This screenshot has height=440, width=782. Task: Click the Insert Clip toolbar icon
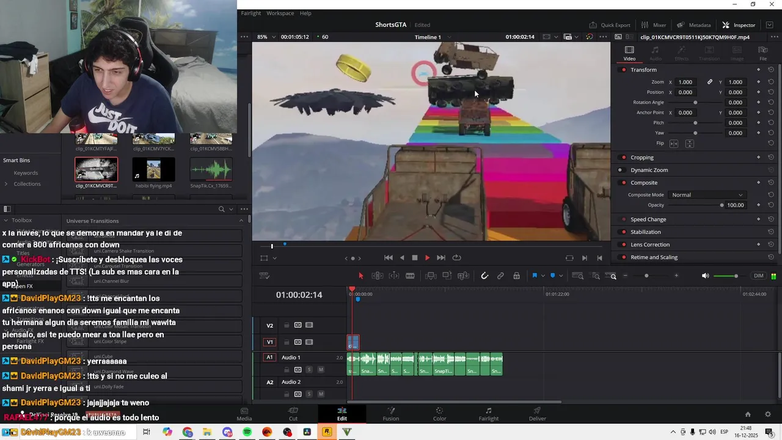[x=430, y=276]
